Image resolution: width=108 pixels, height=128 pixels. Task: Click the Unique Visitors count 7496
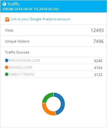point(98,41)
